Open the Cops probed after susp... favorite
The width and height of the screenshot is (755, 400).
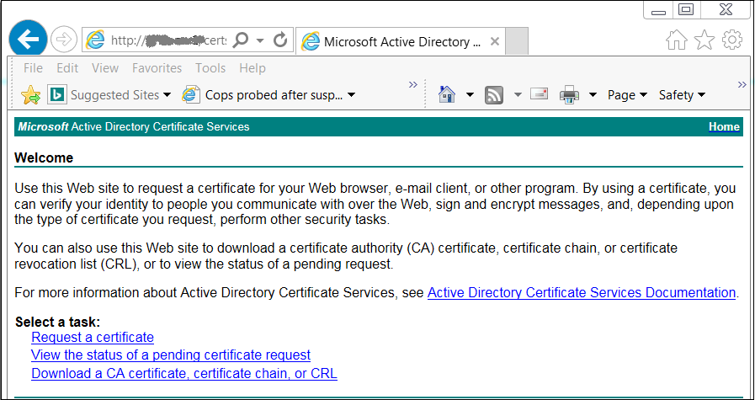(x=263, y=95)
